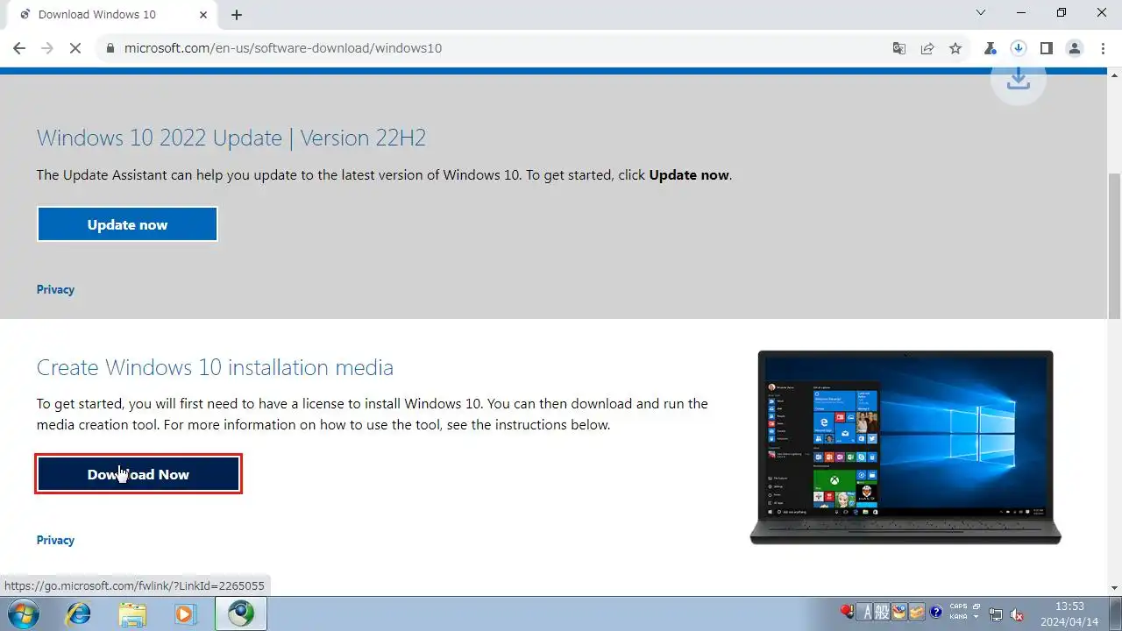Open the Chrome profile avatar

(x=1075, y=48)
